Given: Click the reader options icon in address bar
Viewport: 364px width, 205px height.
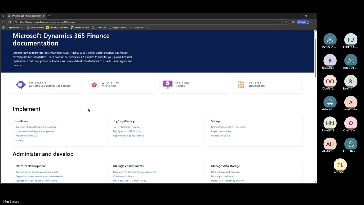Looking at the screenshot, I should tap(279, 22).
